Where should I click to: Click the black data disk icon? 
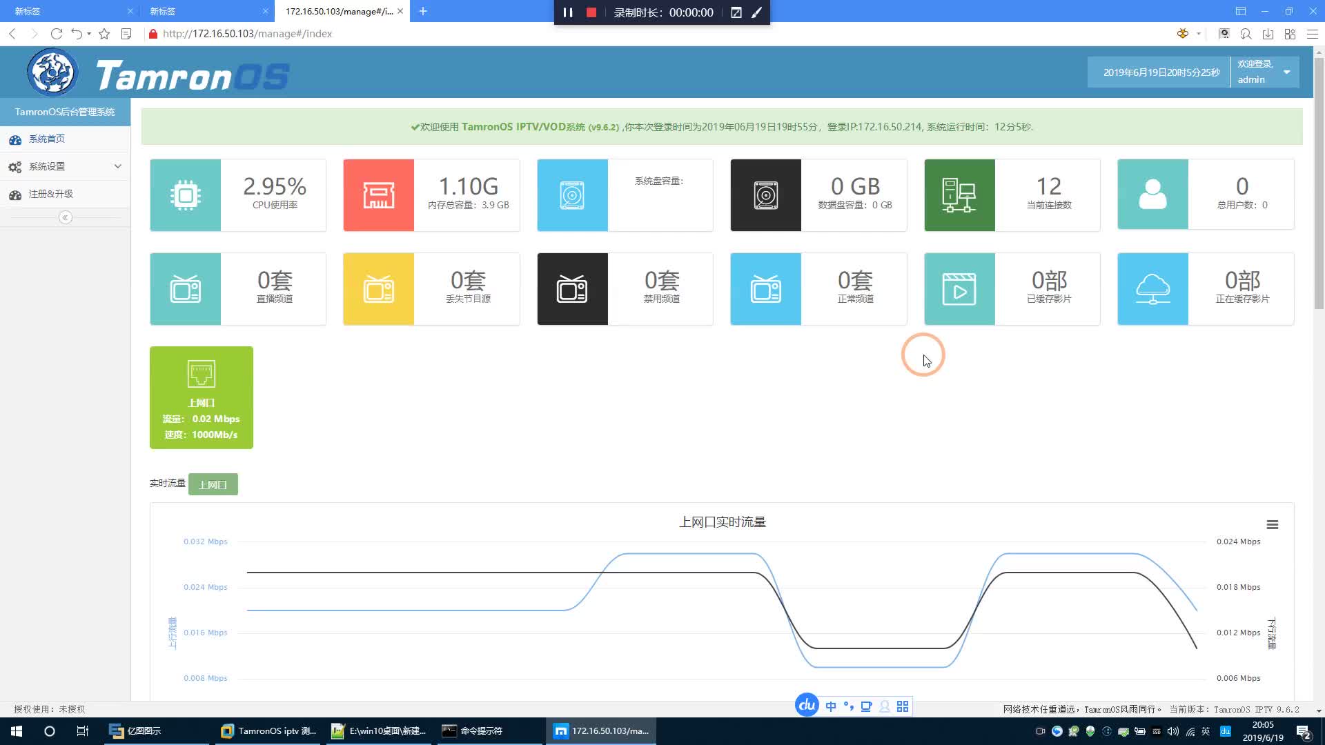tap(765, 195)
